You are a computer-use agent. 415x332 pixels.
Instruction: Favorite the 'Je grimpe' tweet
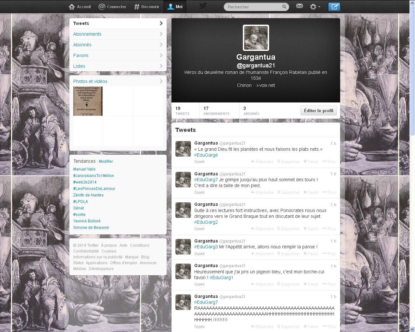click(x=311, y=192)
